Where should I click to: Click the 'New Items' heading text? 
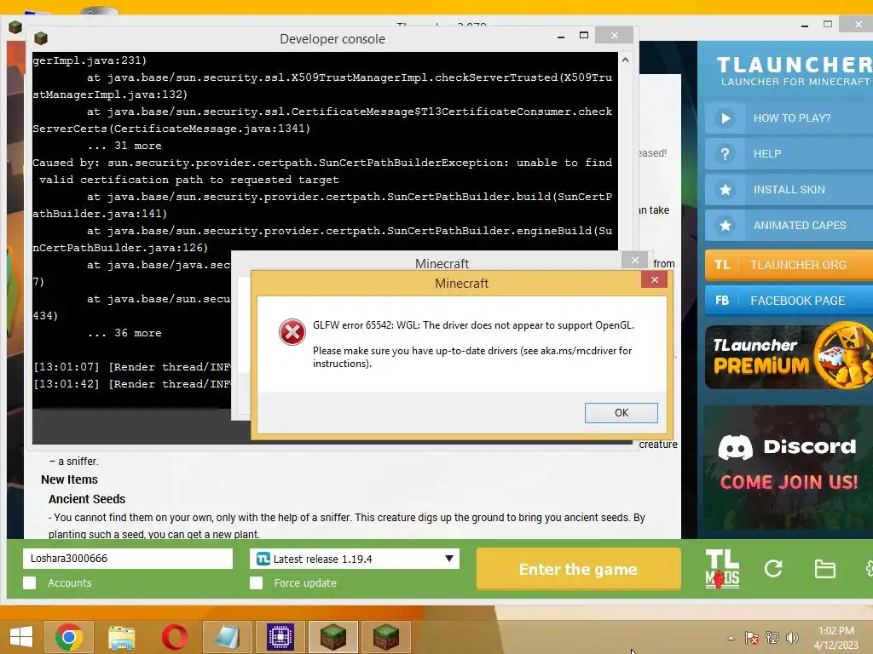click(69, 479)
